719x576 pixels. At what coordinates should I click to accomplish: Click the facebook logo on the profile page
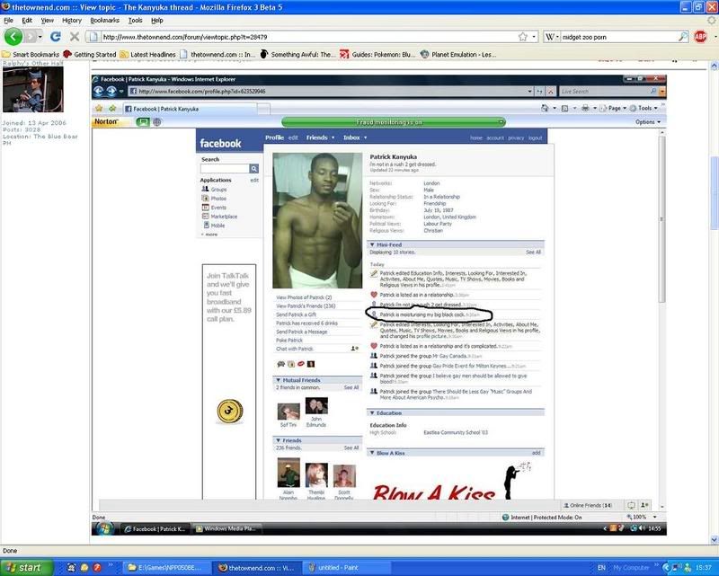click(x=220, y=144)
